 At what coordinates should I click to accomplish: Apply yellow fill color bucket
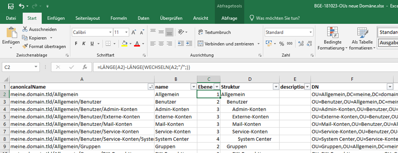124,43
